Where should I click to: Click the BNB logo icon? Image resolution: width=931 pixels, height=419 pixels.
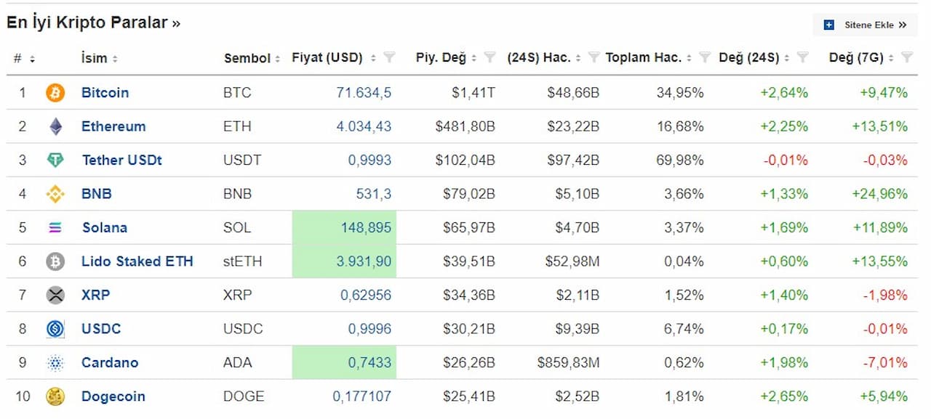[x=55, y=195]
